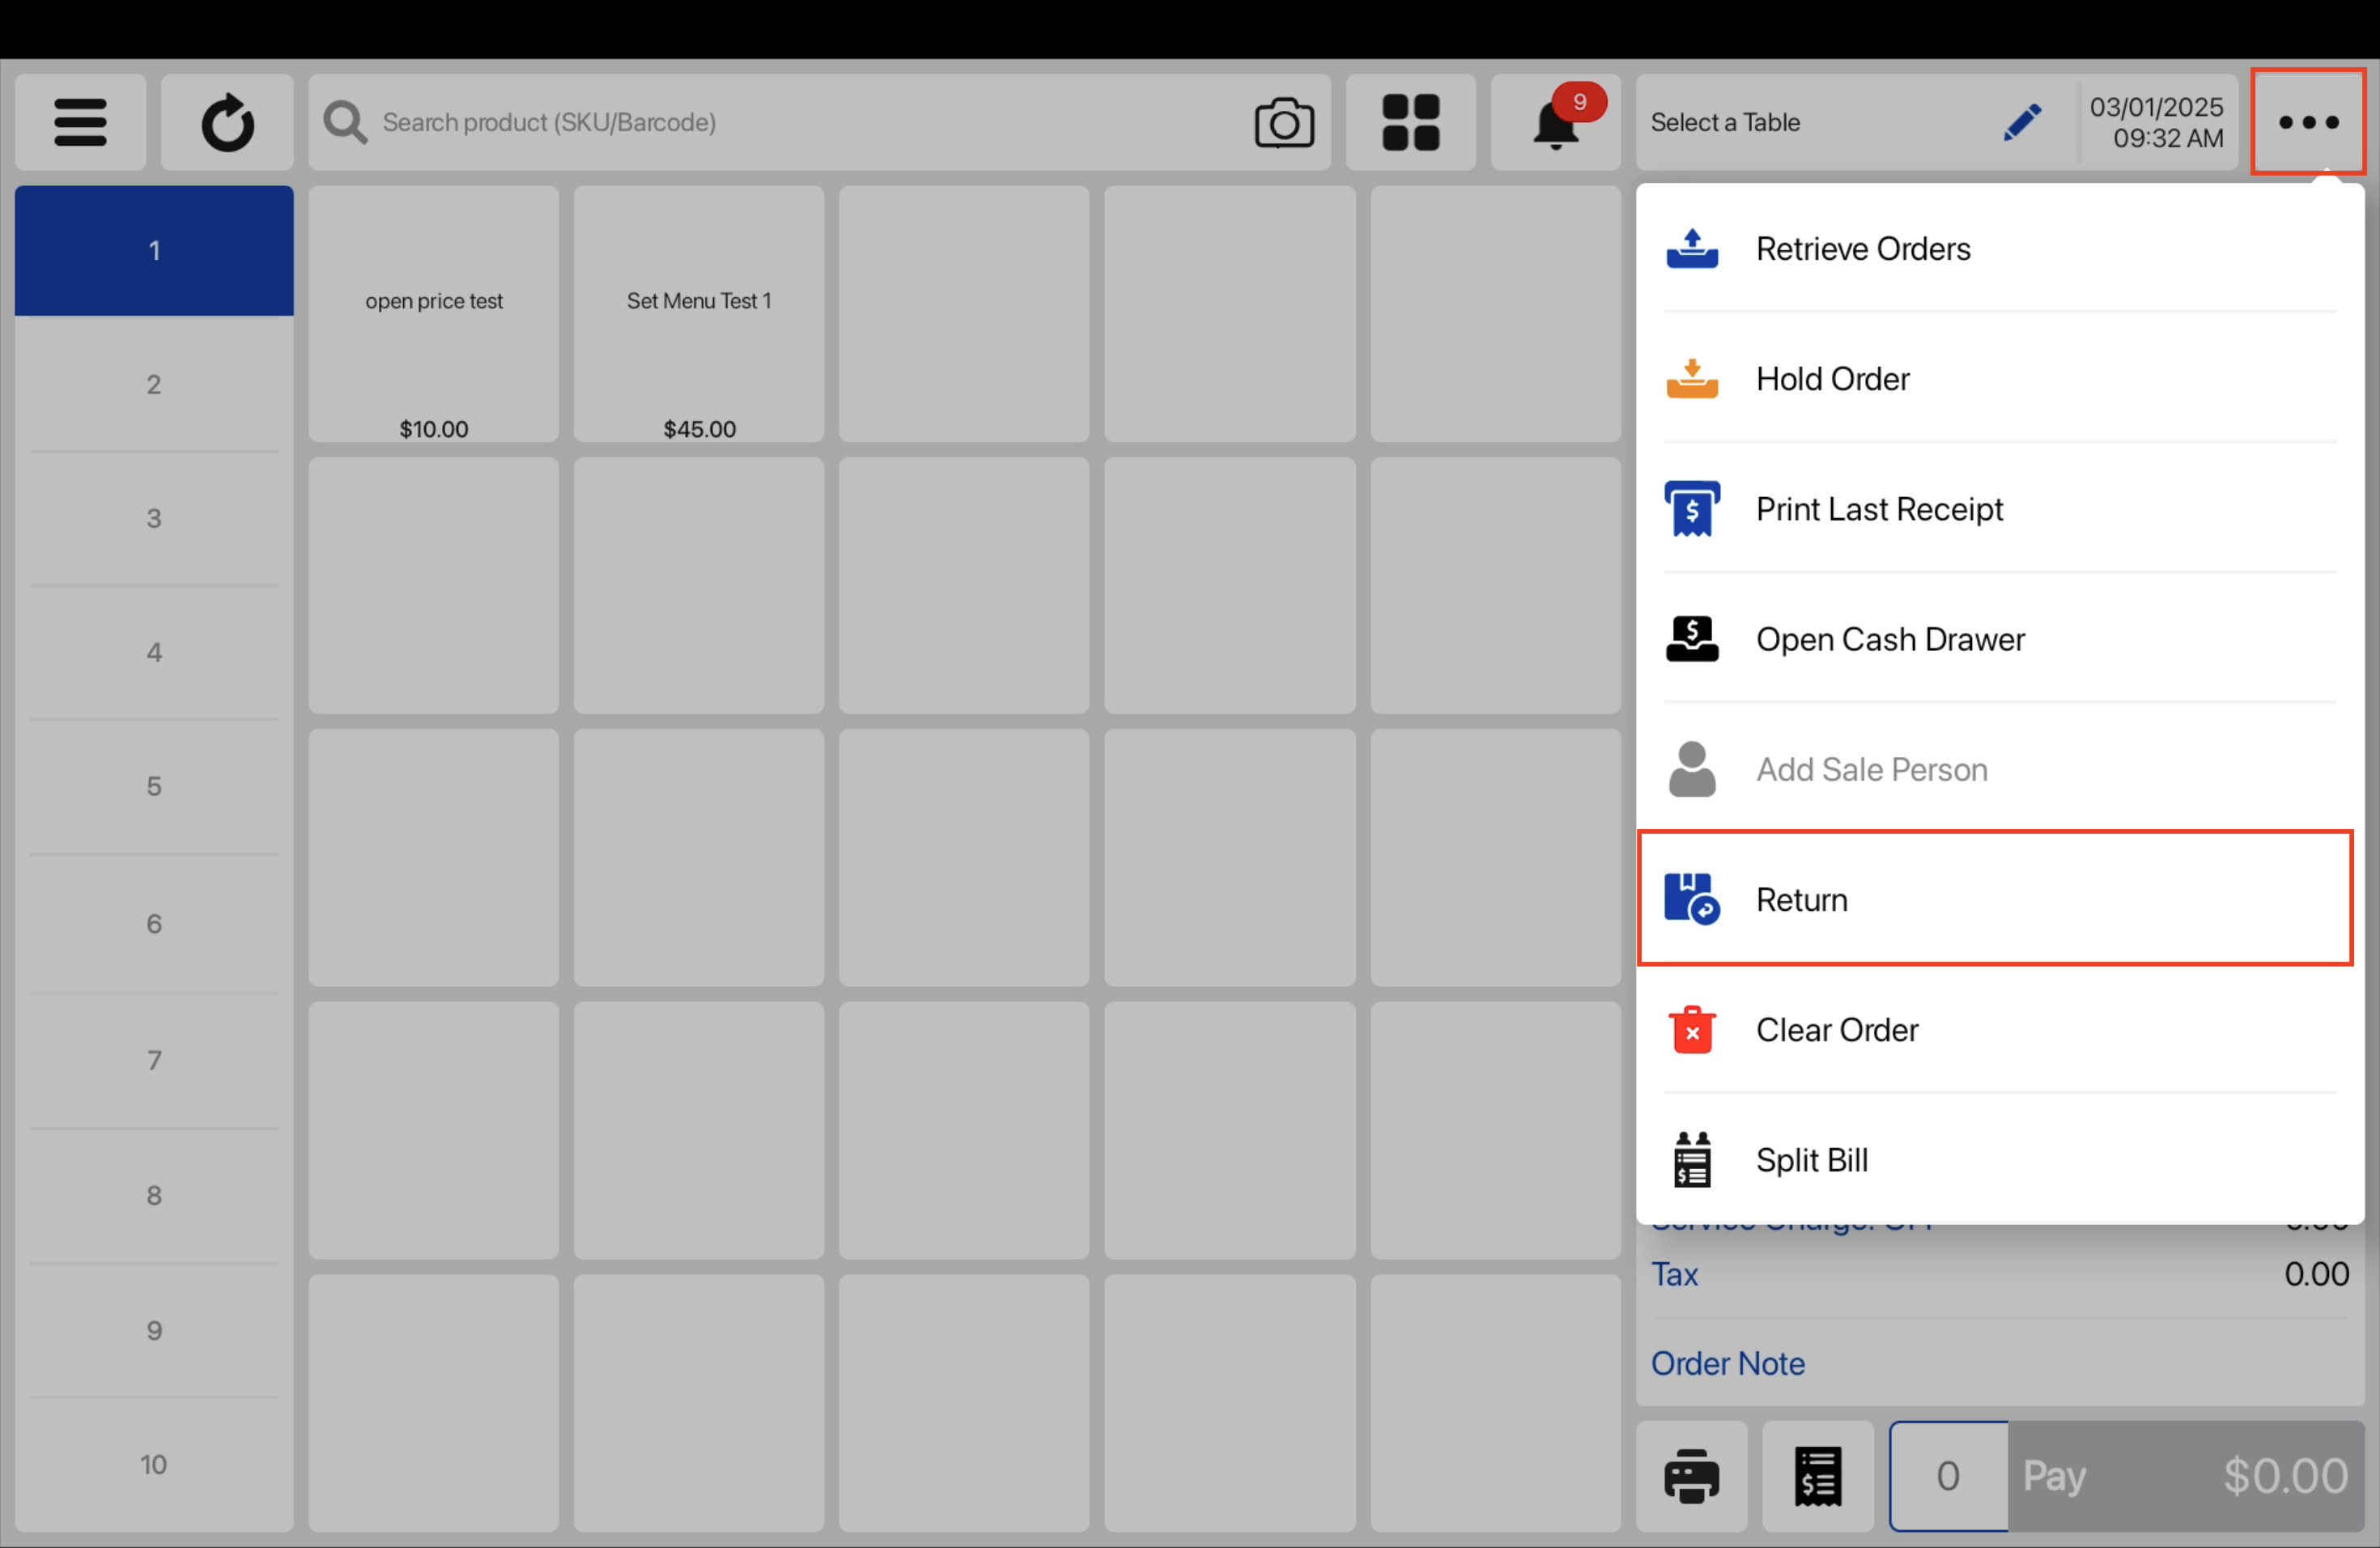Focus the product search field
2380x1548 pixels.
[x=780, y=122]
